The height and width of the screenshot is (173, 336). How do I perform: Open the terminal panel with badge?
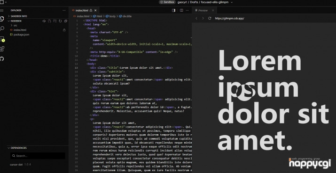coord(2,39)
